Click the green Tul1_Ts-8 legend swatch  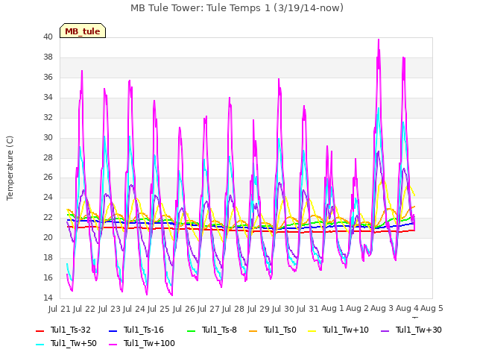coord(191,330)
